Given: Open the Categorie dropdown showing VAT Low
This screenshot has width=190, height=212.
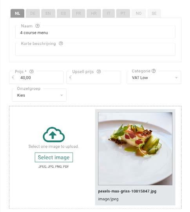Looking at the screenshot, I should tap(154, 77).
